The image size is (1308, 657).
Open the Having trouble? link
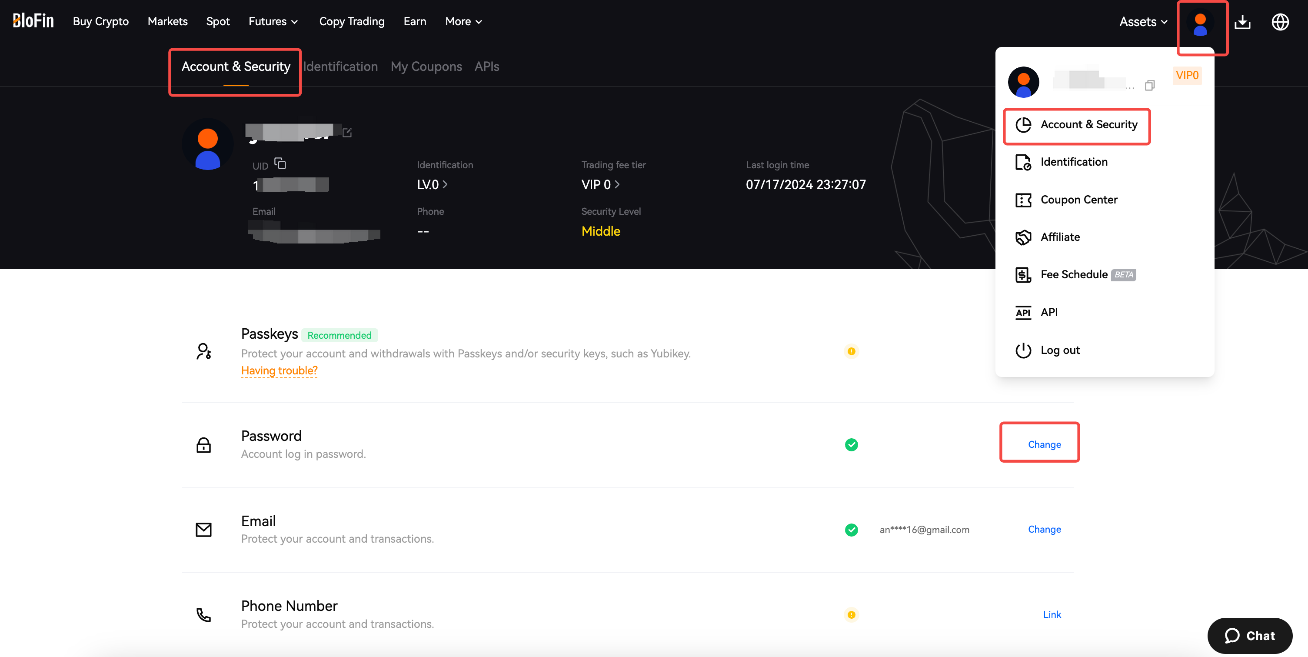coord(279,370)
